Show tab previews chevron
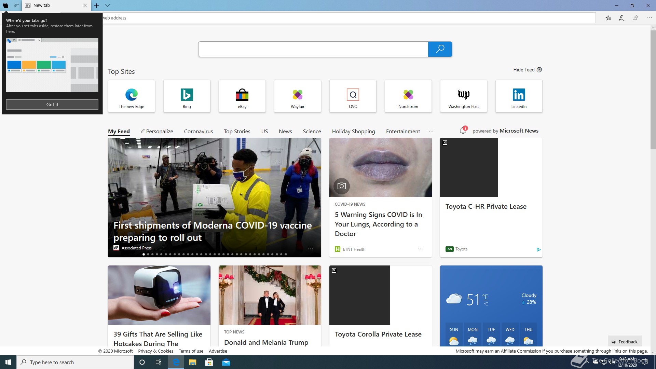The image size is (656, 369). (107, 5)
